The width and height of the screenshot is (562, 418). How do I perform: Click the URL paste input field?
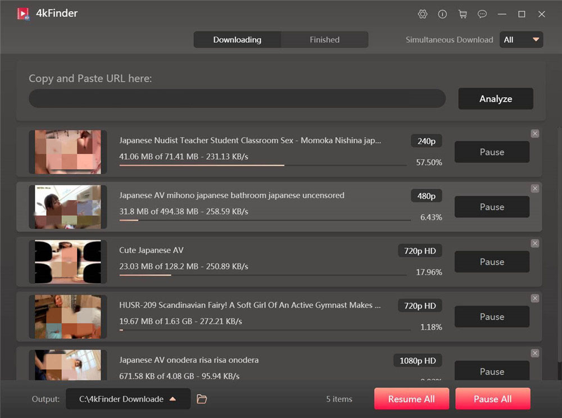coord(237,98)
